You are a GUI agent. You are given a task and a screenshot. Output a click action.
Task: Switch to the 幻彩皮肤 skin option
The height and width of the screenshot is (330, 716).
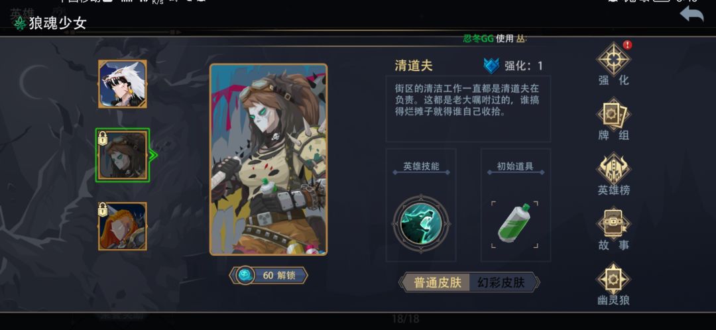[501, 282]
